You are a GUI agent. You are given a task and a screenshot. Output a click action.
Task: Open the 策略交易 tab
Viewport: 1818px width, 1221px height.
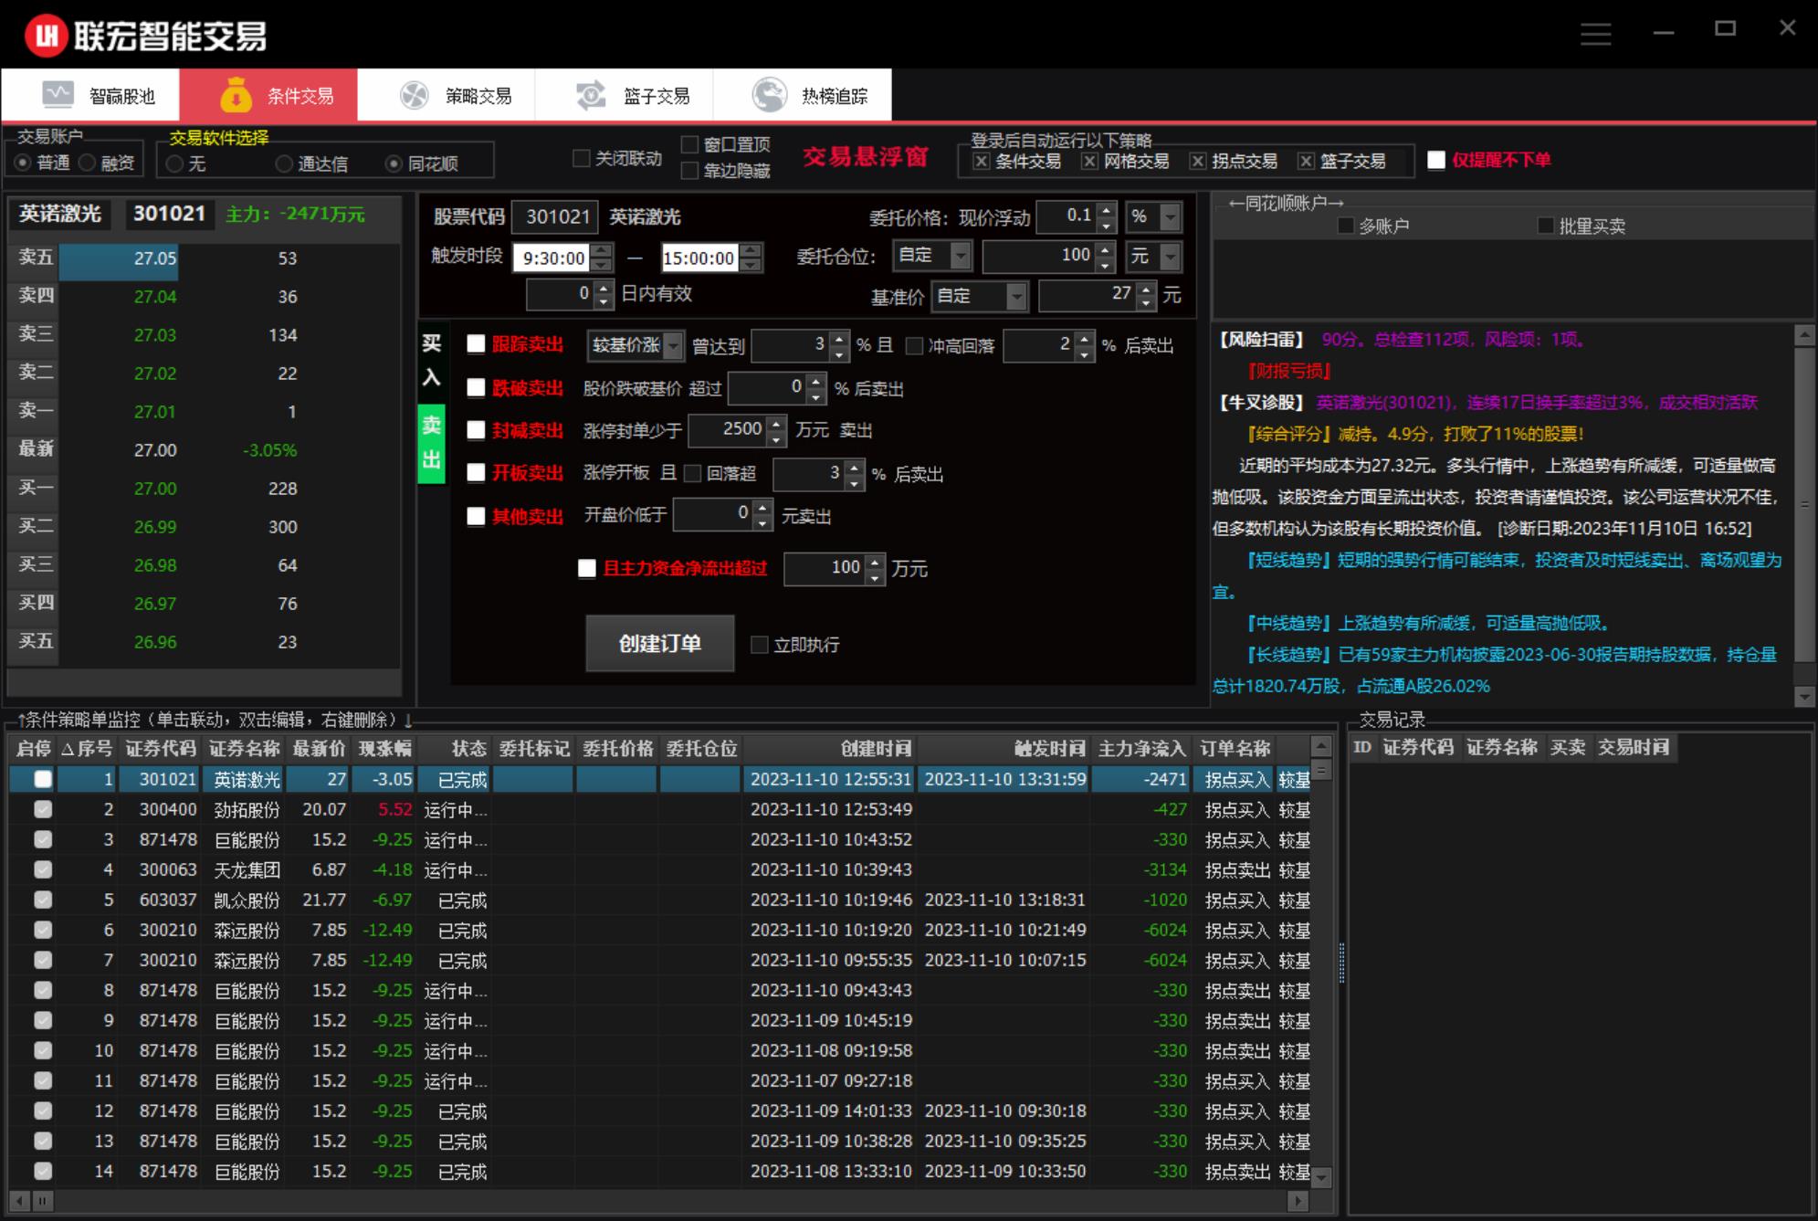click(x=447, y=95)
